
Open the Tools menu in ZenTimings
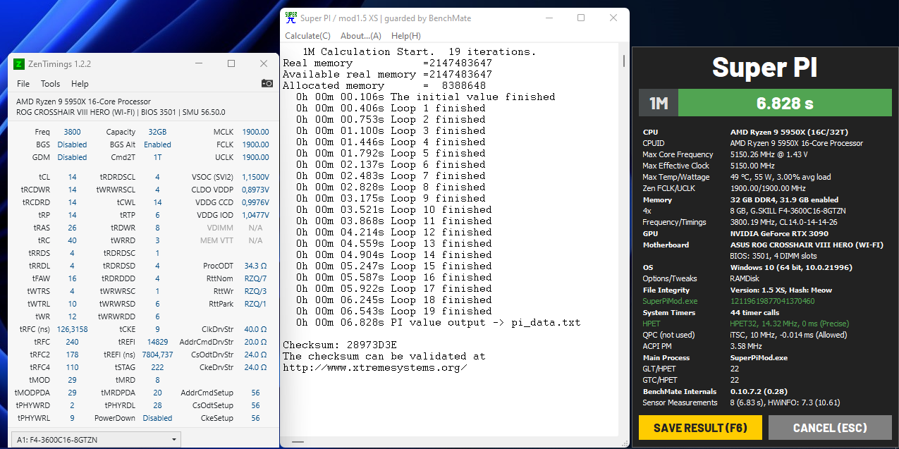click(50, 84)
